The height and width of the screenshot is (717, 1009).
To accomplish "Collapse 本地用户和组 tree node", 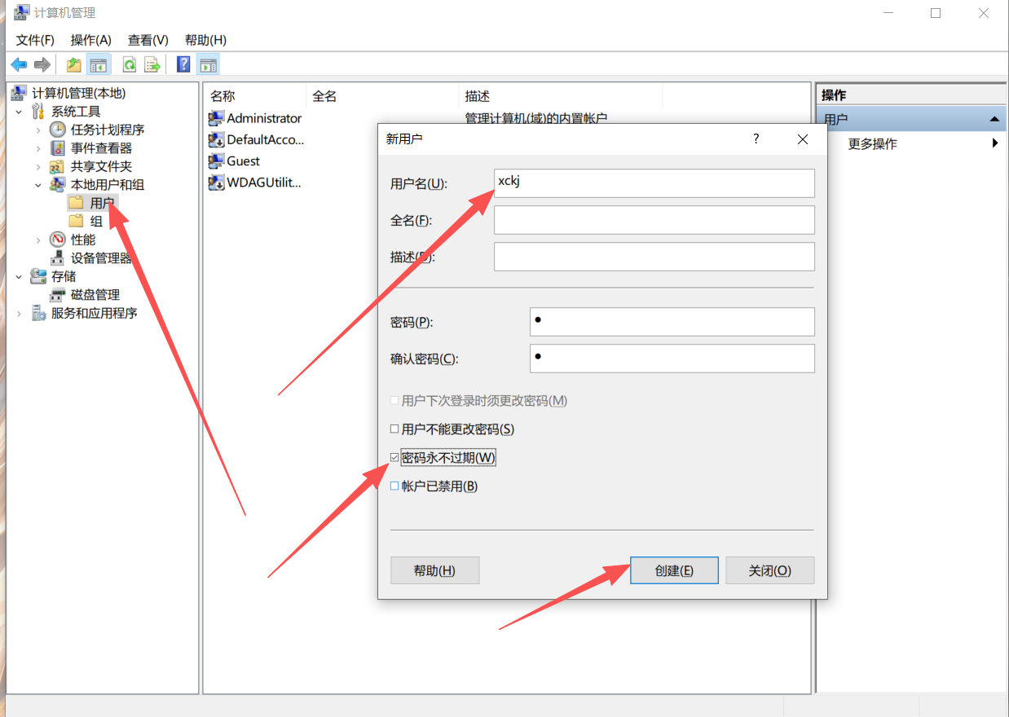I will coord(38,185).
